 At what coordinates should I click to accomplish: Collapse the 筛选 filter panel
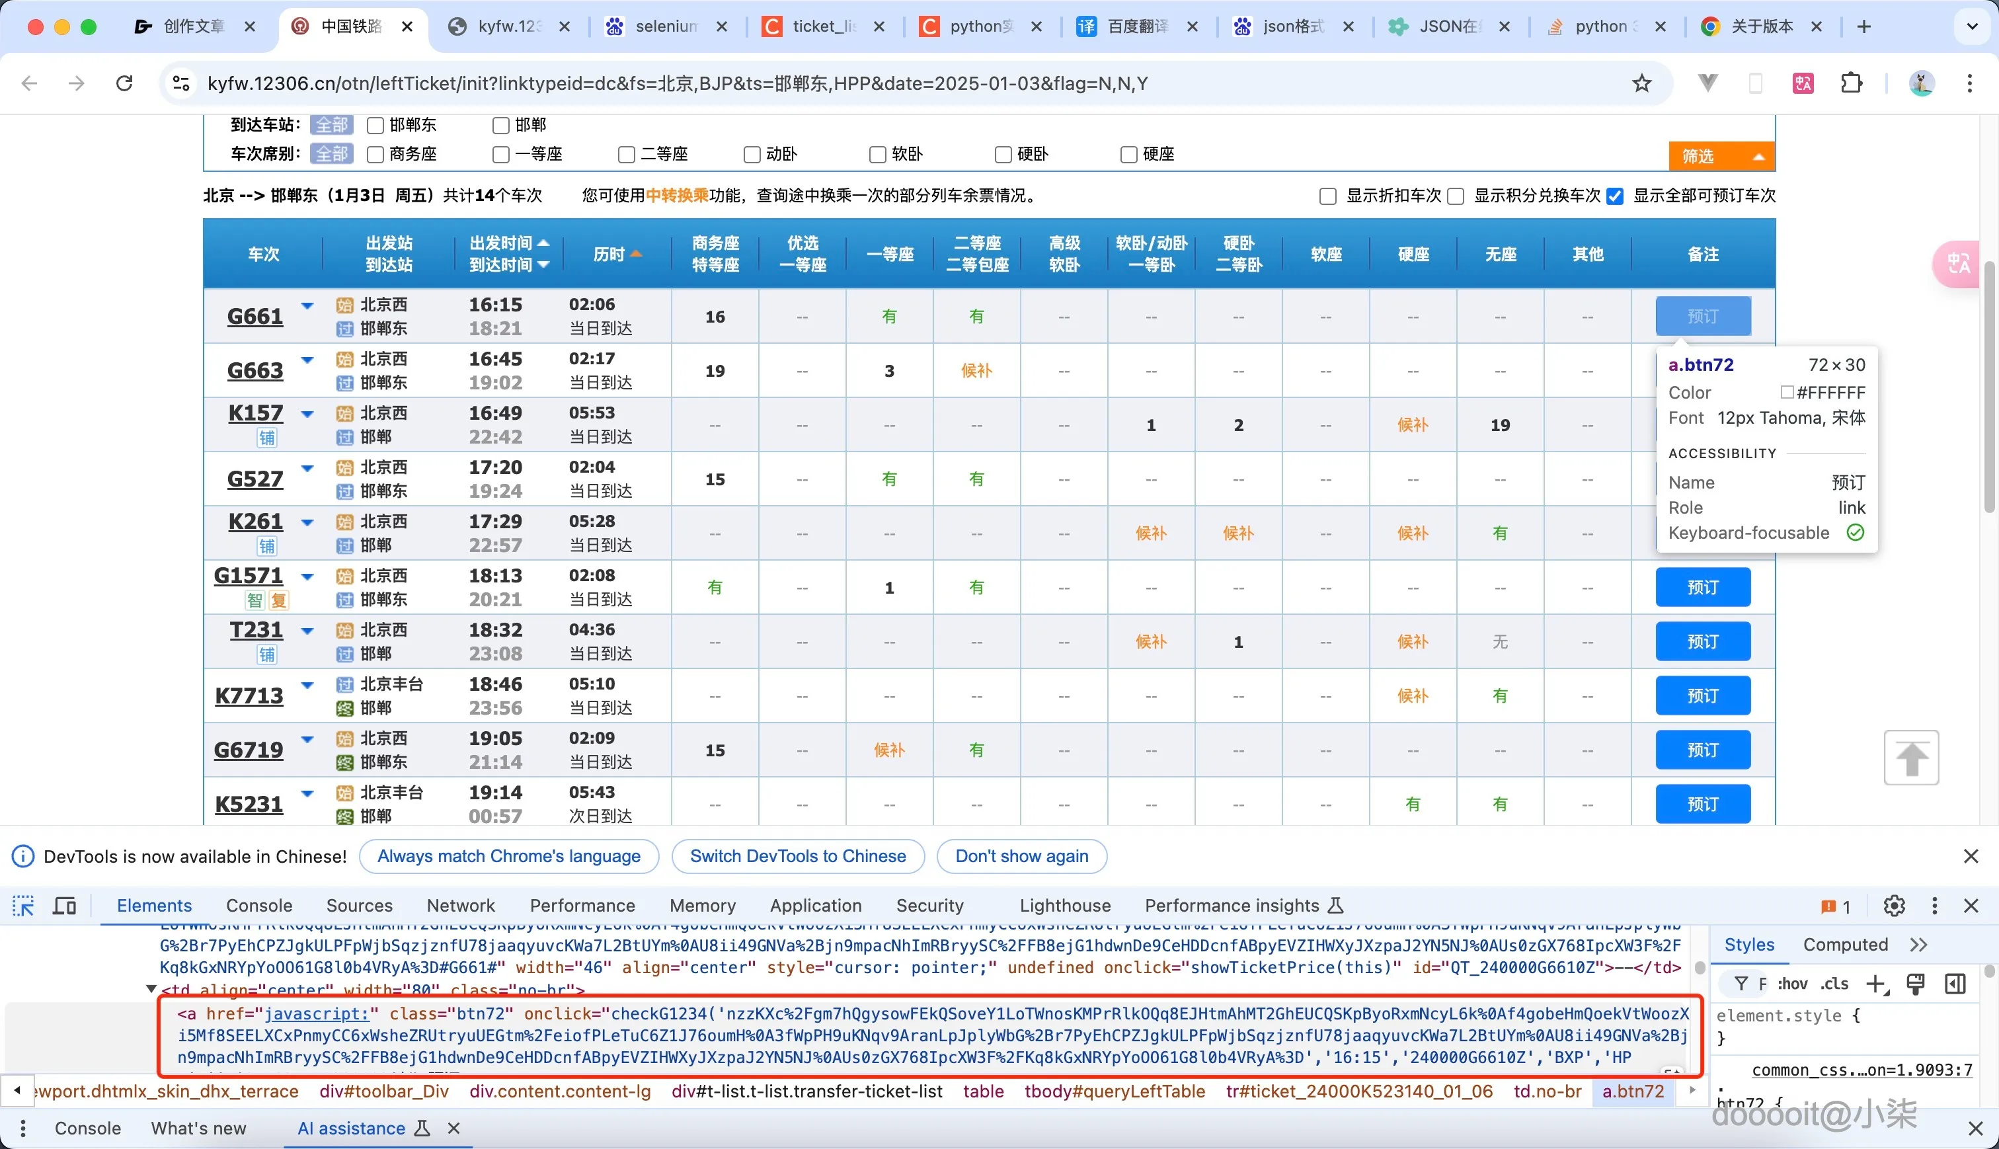tap(1721, 155)
